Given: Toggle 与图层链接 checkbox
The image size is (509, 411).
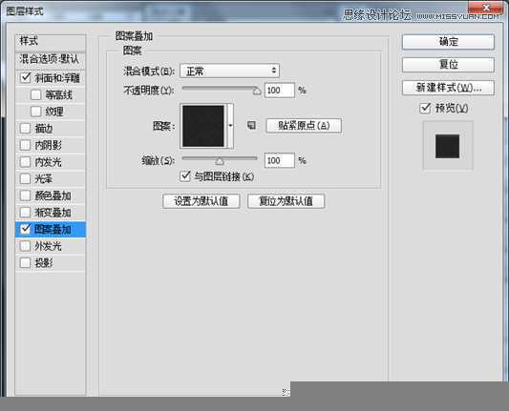Looking at the screenshot, I should 185,176.
